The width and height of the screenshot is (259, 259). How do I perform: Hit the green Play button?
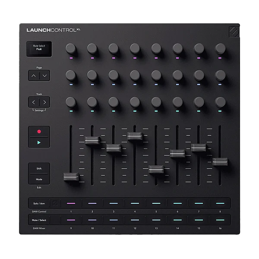click(39, 142)
